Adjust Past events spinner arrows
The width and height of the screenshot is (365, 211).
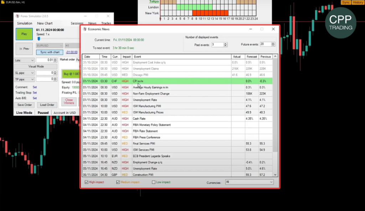coord(225,45)
